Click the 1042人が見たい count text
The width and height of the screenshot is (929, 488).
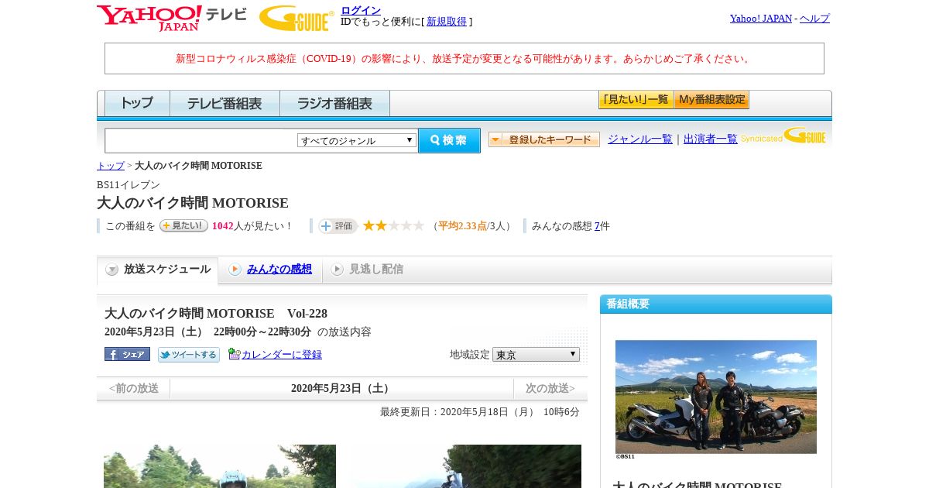click(x=252, y=226)
